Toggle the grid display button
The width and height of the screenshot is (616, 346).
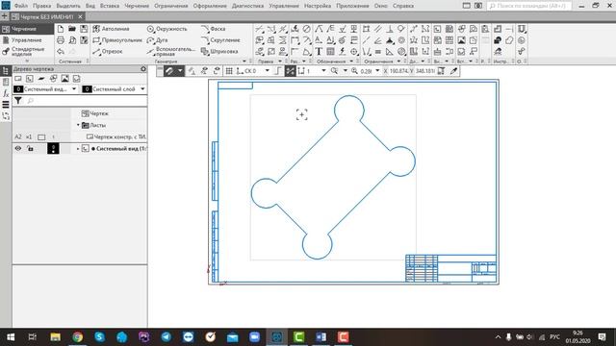pyautogui.click(x=229, y=71)
